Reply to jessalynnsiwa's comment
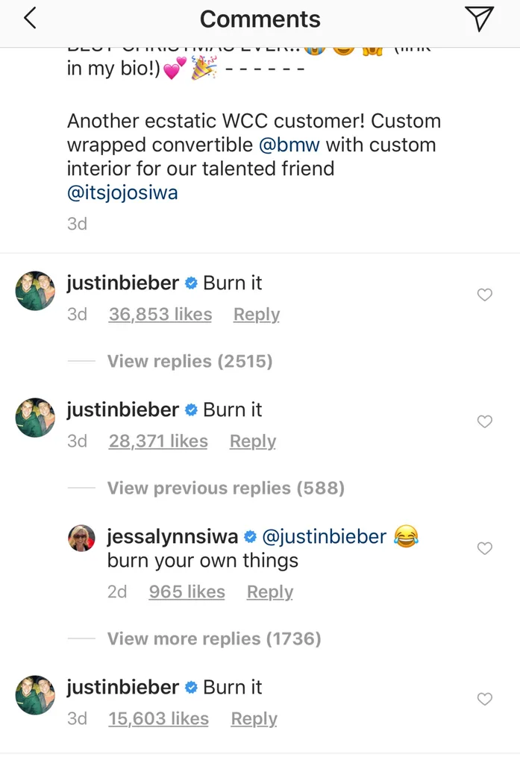520x763 pixels. pyautogui.click(x=270, y=591)
